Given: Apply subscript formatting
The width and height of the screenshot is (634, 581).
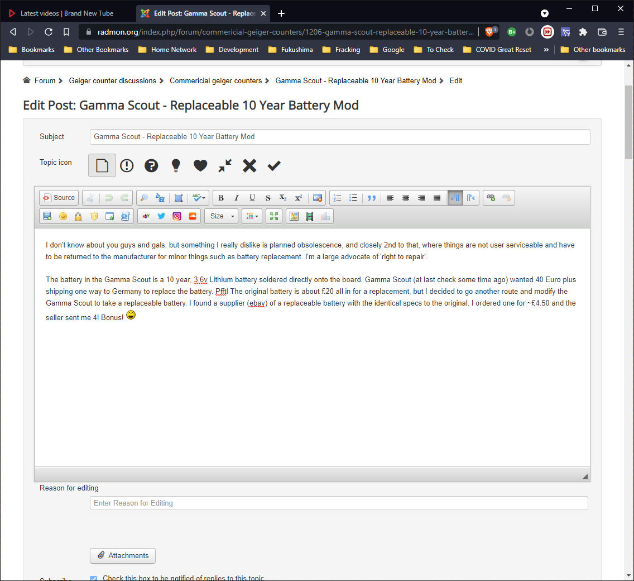Looking at the screenshot, I should pyautogui.click(x=283, y=198).
